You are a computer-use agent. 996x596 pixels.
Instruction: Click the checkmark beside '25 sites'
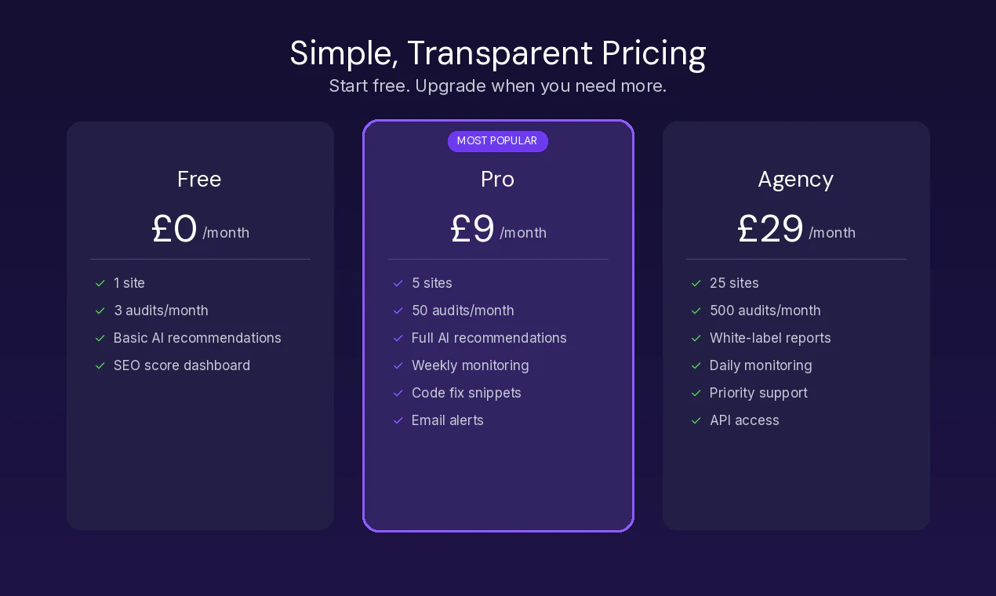pyautogui.click(x=696, y=283)
